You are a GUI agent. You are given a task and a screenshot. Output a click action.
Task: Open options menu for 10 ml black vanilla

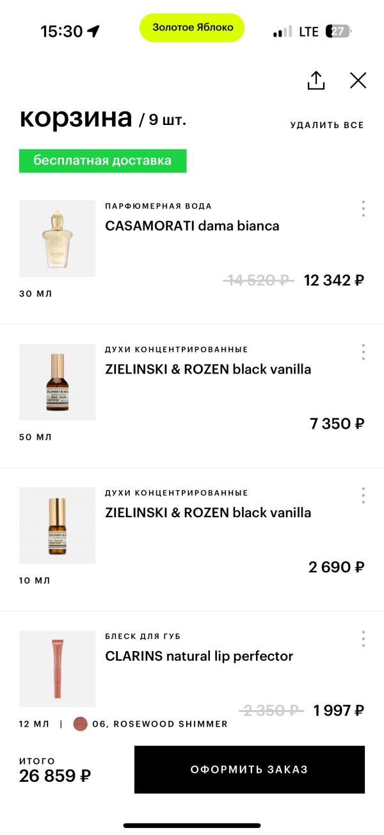(363, 495)
